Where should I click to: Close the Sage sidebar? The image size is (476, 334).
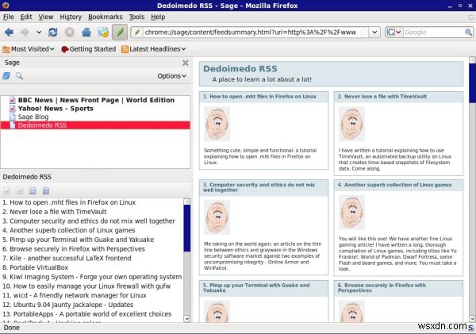point(185,63)
